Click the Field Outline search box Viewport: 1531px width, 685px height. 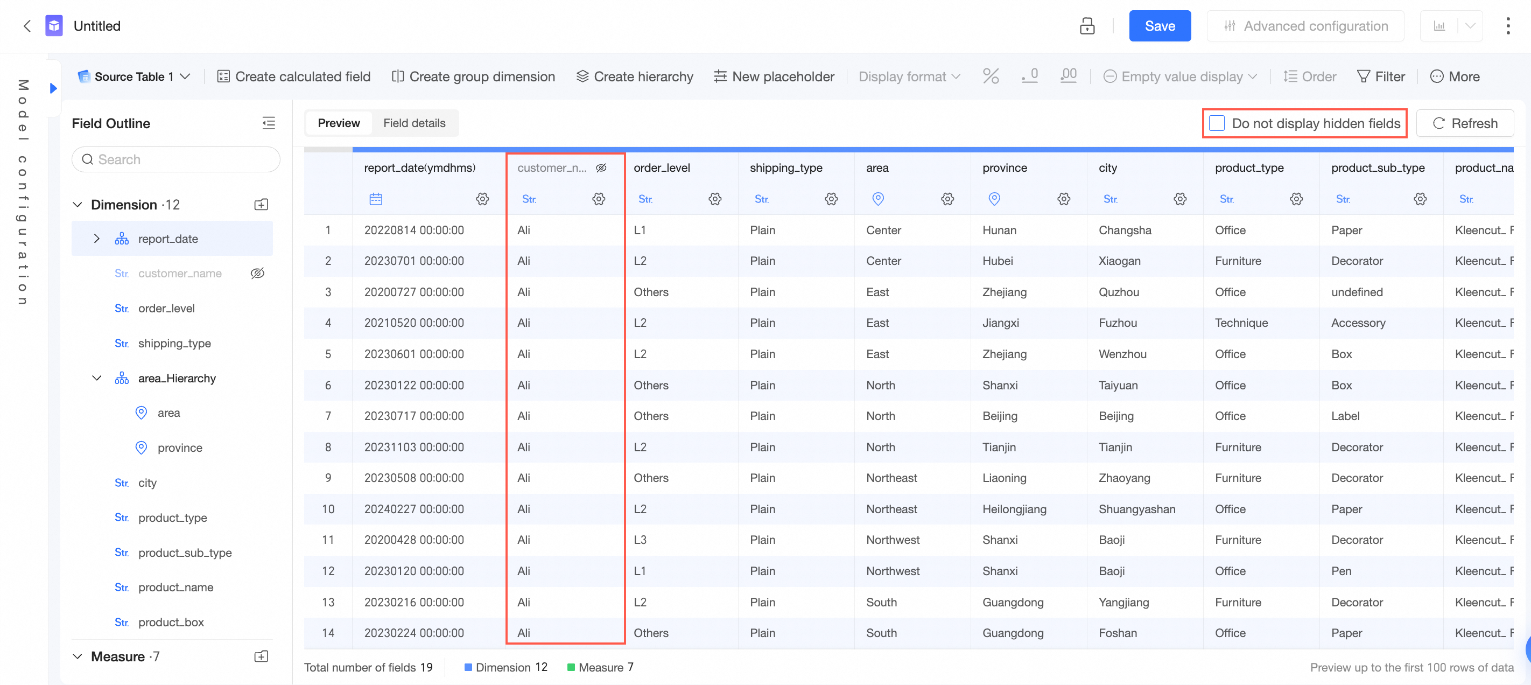(176, 159)
